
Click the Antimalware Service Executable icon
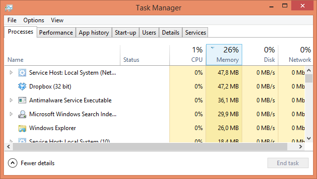(x=22, y=100)
